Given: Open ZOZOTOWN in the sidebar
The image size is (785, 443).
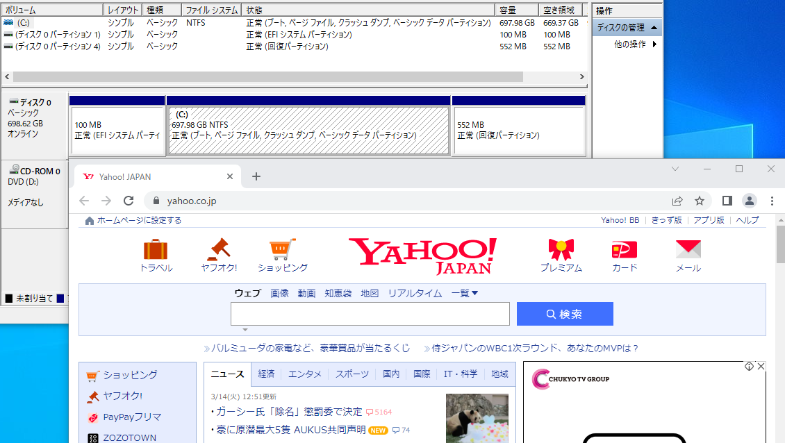Looking at the screenshot, I should coord(129,438).
